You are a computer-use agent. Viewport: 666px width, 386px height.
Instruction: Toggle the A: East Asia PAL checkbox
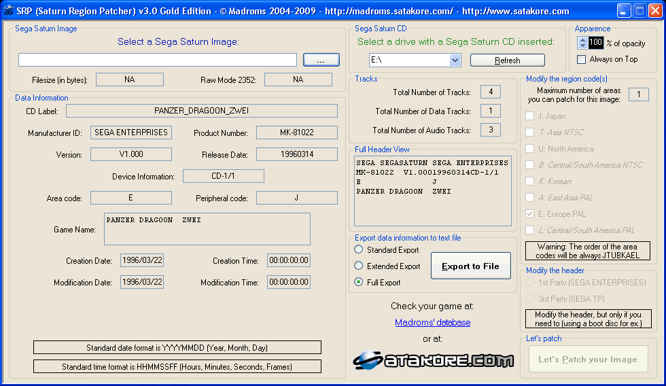pos(529,198)
